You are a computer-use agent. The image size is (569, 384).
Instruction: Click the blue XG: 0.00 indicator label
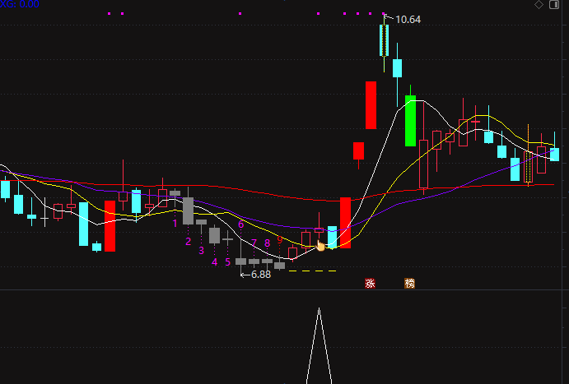20,4
